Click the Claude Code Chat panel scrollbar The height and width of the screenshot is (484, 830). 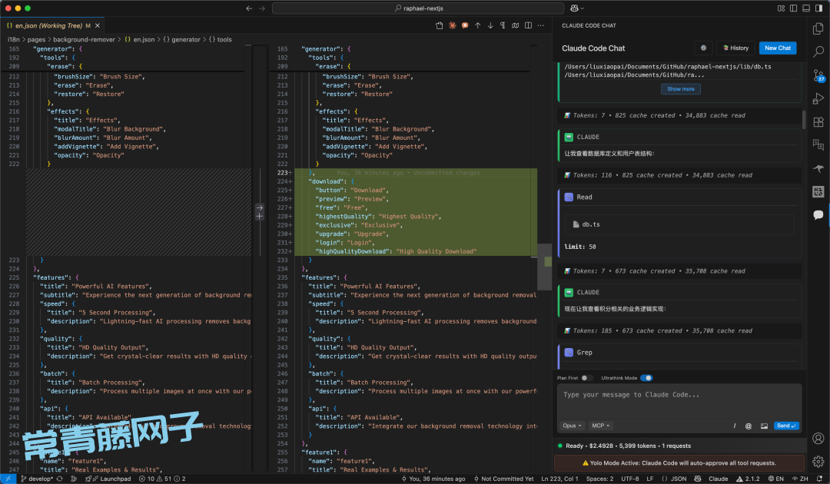[804, 120]
